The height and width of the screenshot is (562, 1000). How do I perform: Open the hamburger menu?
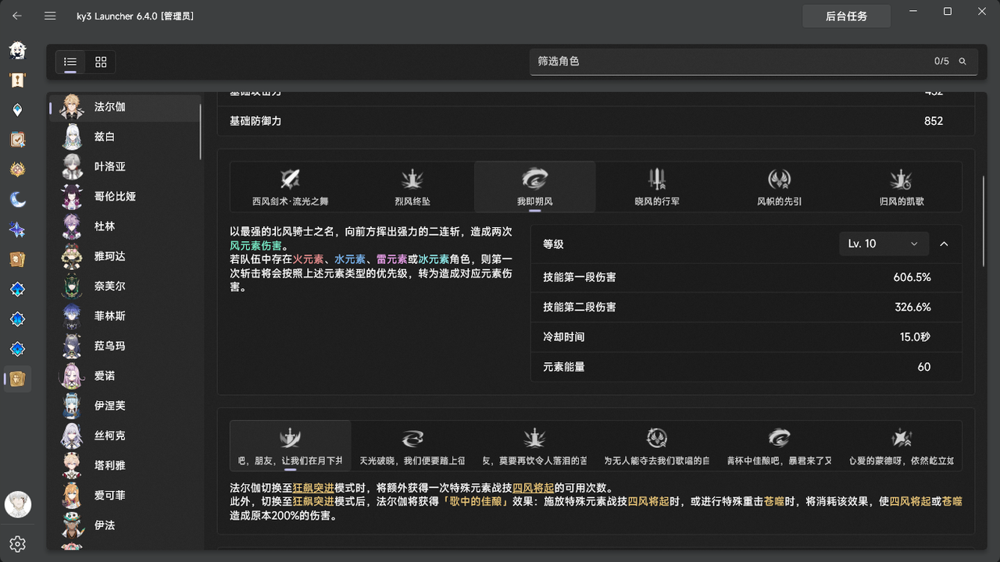click(x=50, y=16)
